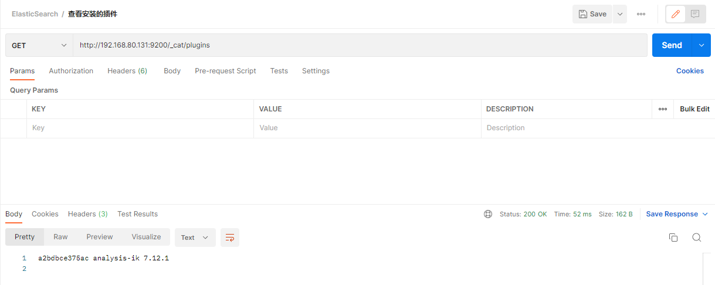Click the Time: 52 ms text

[x=573, y=214]
